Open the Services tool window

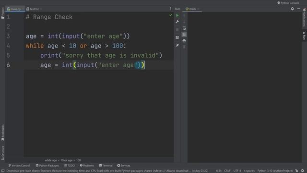pos(124,165)
